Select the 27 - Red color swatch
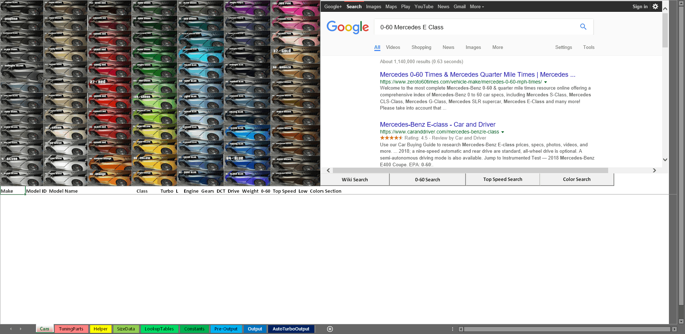This screenshot has height=334, width=685. coord(110,86)
